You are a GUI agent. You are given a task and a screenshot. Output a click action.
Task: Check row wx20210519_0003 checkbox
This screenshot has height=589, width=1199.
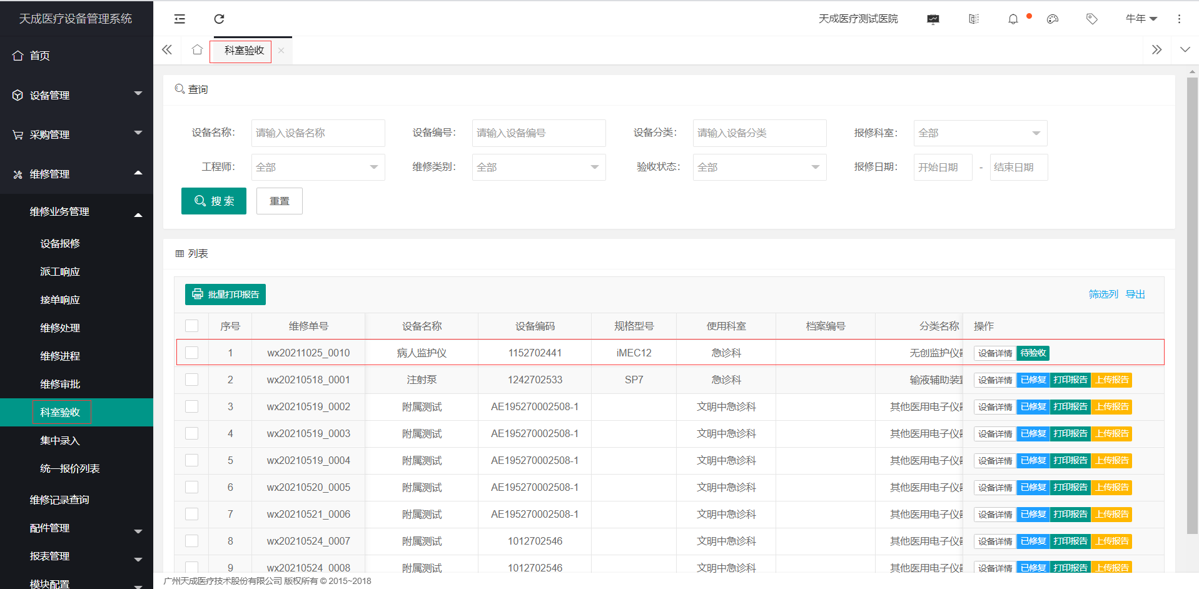click(192, 433)
